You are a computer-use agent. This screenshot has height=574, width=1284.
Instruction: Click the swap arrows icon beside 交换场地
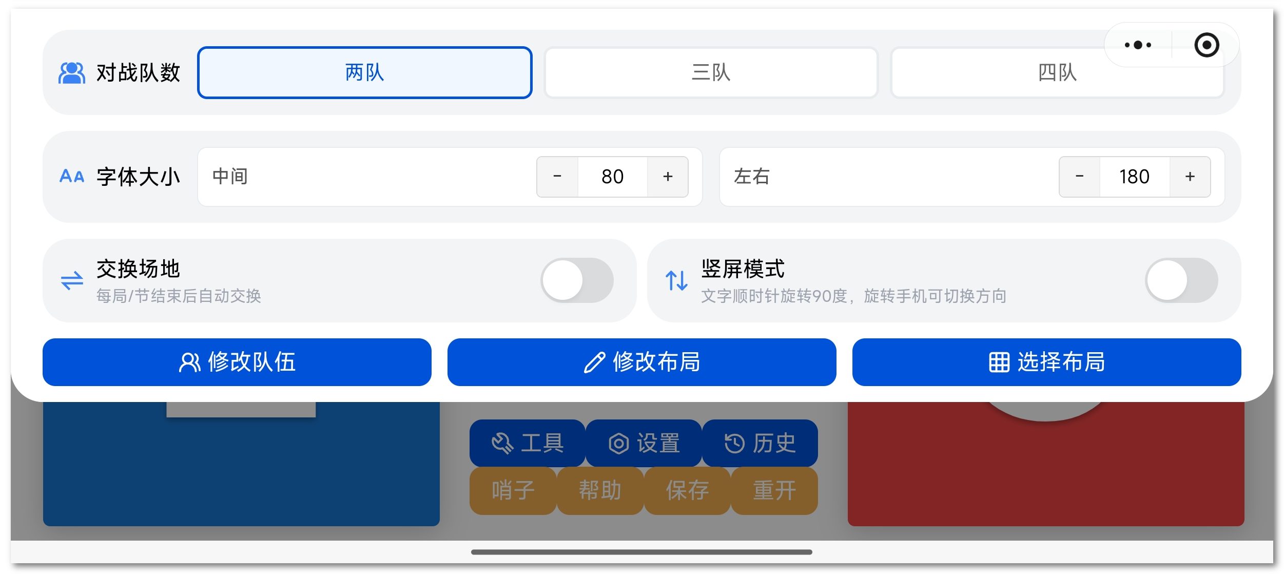72,280
